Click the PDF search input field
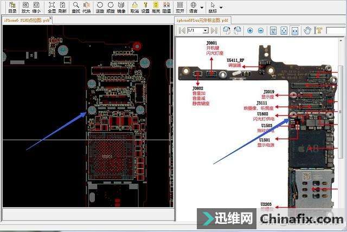This screenshot has width=347, height=232. (x=336, y=30)
